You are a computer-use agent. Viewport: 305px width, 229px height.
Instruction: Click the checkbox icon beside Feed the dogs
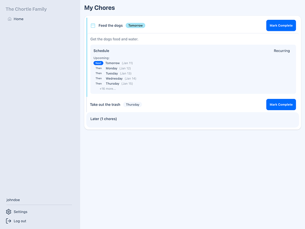[92, 25]
